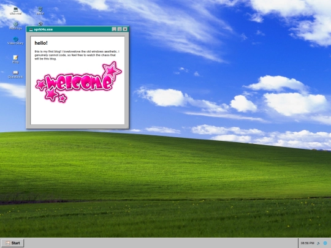Open the Blog notepad desktop icon

15,59
